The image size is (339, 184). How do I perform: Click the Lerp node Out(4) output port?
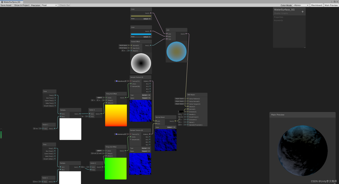tap(186, 34)
